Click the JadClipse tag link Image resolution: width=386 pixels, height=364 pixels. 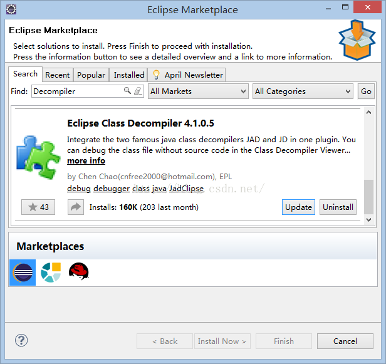186,189
